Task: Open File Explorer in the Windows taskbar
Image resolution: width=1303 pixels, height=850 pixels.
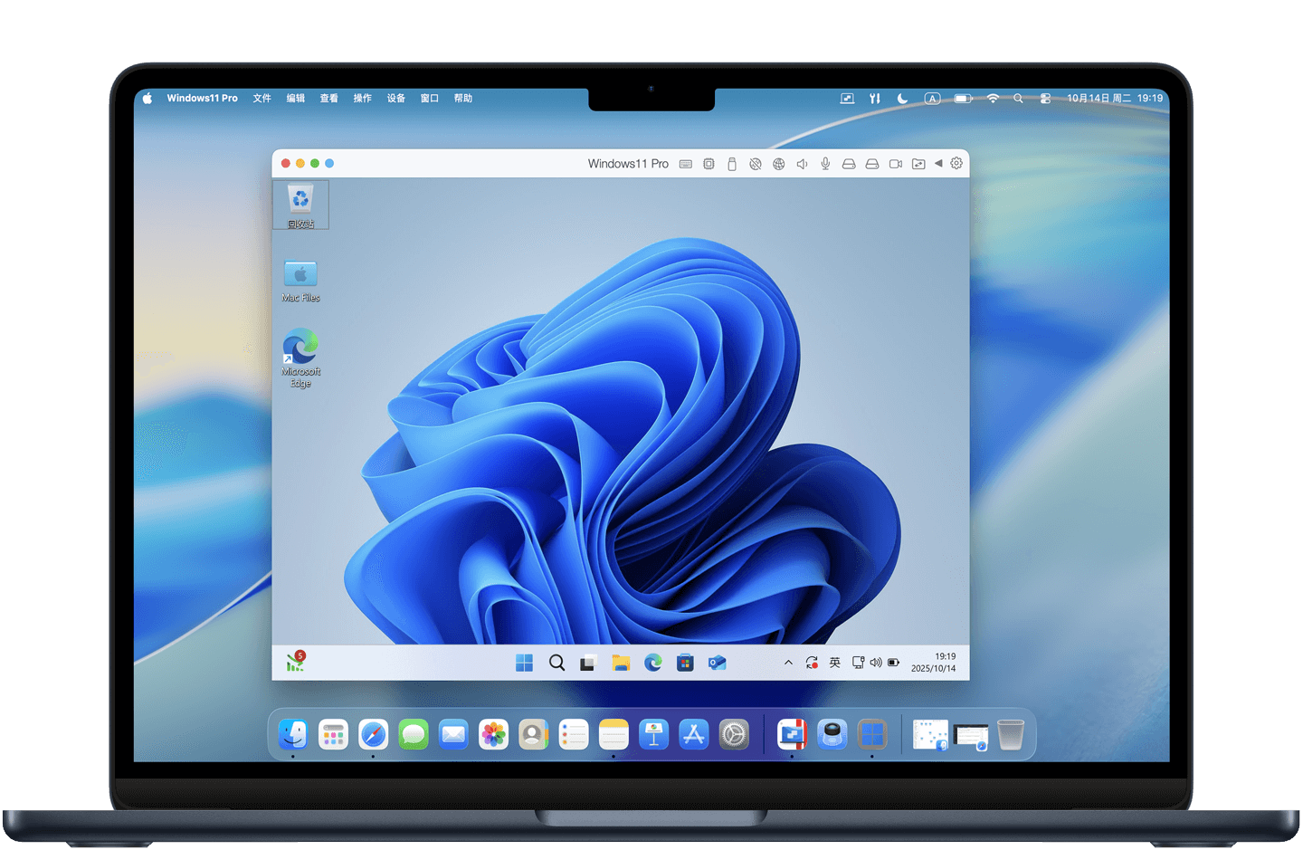Action: click(621, 664)
